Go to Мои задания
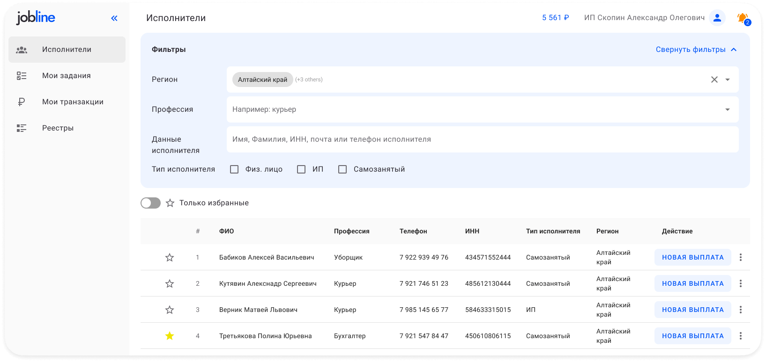Viewport: 766px width, 362px height. coord(67,76)
